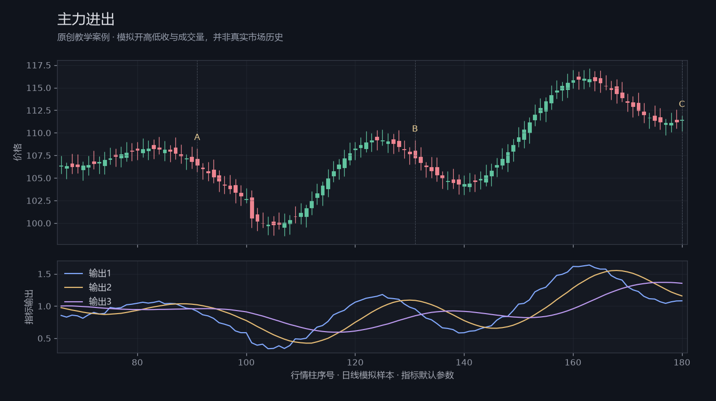Image resolution: width=716 pixels, height=401 pixels.
Task: Click price axis value 117.5
Action: pos(39,65)
